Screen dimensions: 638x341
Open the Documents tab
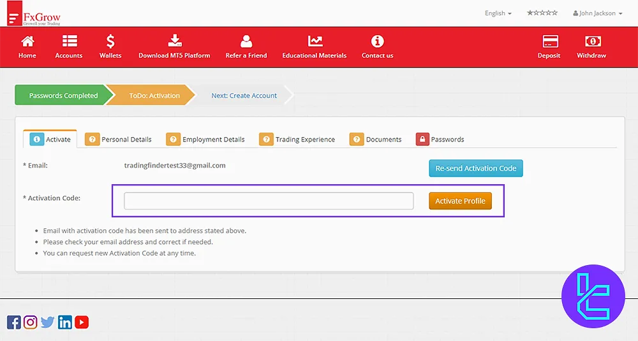point(376,140)
